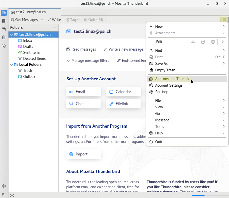Open the Tag dropdown
The width and height of the screenshot is (229, 198).
(72, 20)
